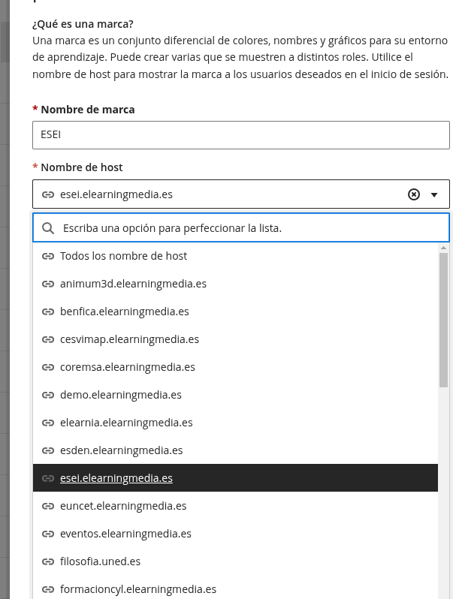This screenshot has height=599, width=456.
Task: Click the host list vertical scrollbar thumb
Action: coord(443,320)
